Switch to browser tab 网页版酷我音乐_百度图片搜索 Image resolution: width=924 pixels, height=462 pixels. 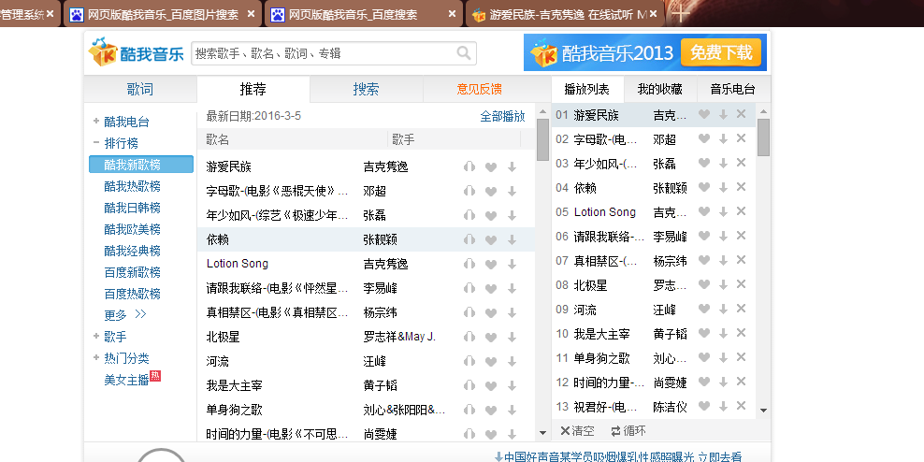(162, 14)
